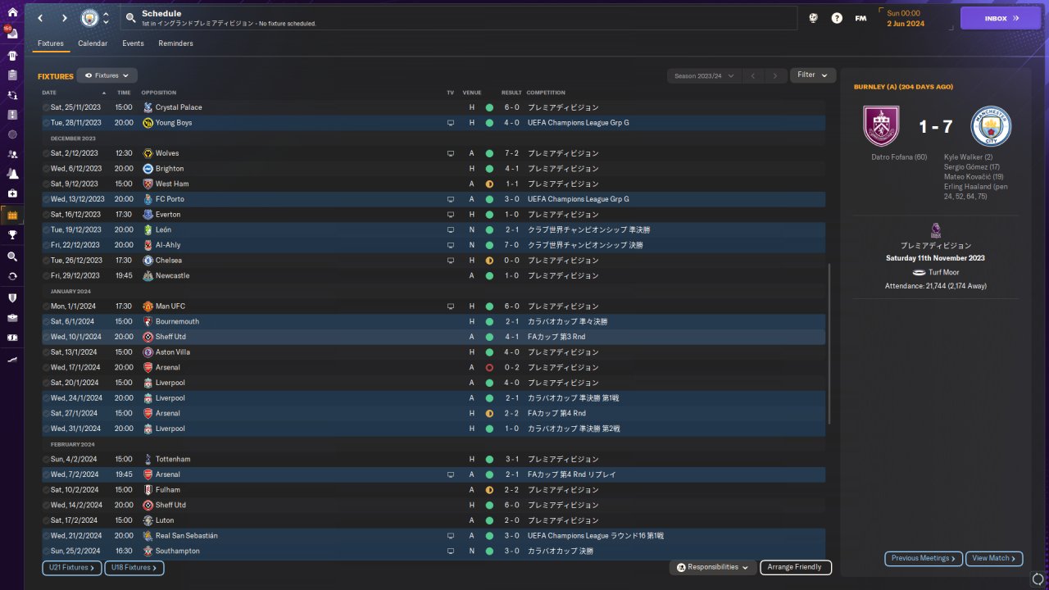Viewport: 1049px width, 590px height.
Task: Open the Staff people icon in the sidebar
Action: [x=11, y=154]
